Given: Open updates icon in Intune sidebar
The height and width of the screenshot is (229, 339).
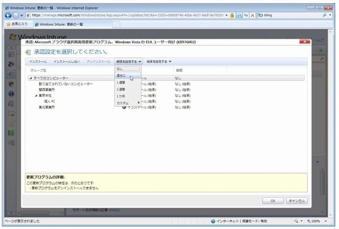Looking at the screenshot, I should (11, 74).
